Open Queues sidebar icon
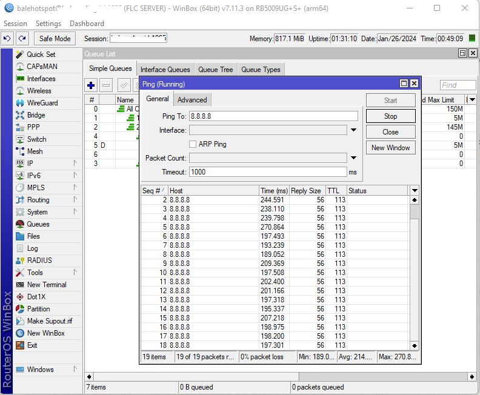Screen dimensions: 480x395 point(20,224)
